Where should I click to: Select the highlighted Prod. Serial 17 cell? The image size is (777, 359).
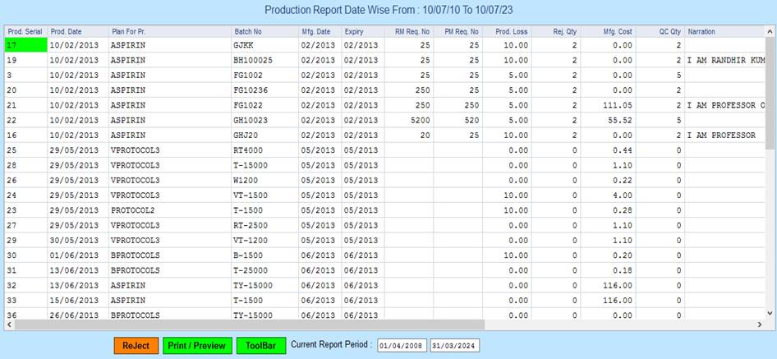(x=25, y=45)
